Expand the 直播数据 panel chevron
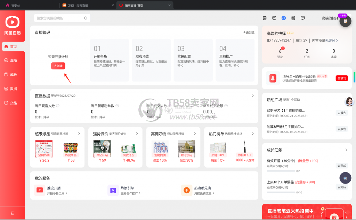This screenshot has height=220, width=356. pyautogui.click(x=253, y=96)
